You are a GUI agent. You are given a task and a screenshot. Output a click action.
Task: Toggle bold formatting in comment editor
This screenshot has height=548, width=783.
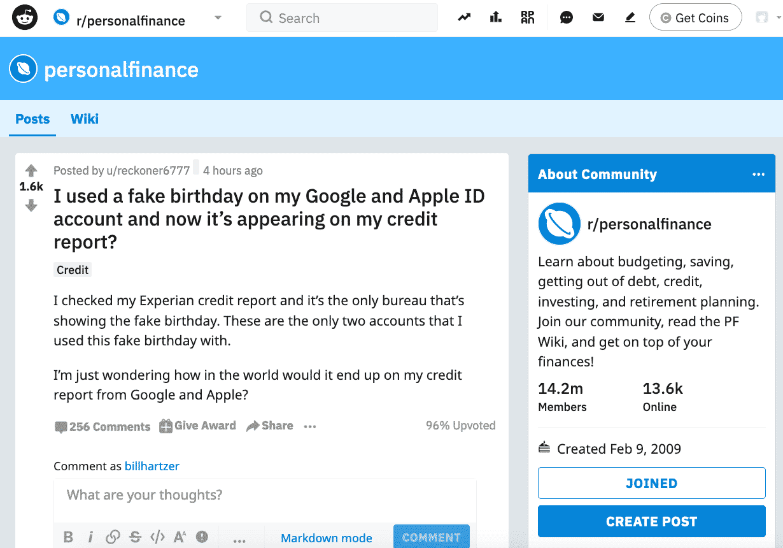pyautogui.click(x=68, y=537)
